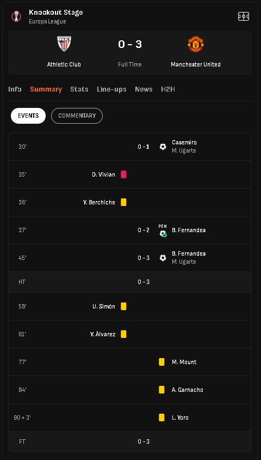Image resolution: width=261 pixels, height=460 pixels.
Task: Click the Manchester United crest
Action: [195, 44]
